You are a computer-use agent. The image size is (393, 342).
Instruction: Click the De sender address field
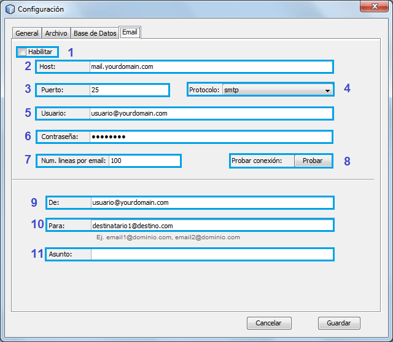pos(211,202)
